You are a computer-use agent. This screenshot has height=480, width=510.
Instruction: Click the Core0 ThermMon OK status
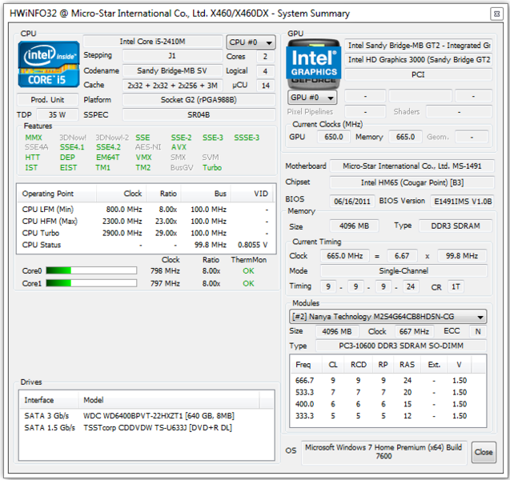pyautogui.click(x=248, y=270)
